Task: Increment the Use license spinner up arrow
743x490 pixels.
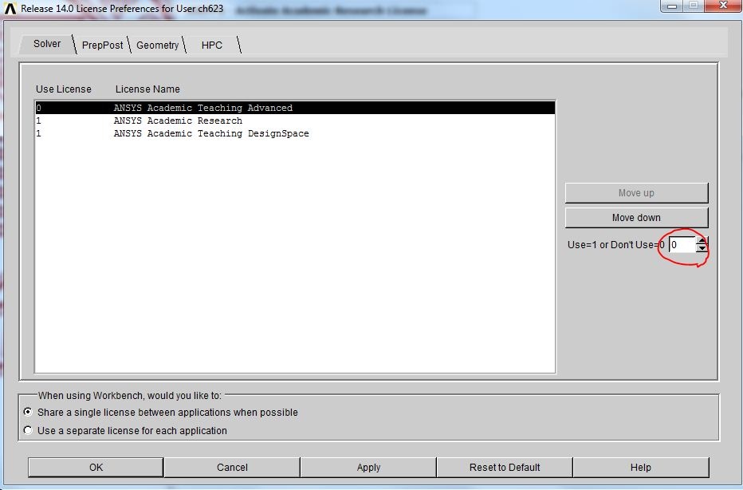Action: click(702, 241)
